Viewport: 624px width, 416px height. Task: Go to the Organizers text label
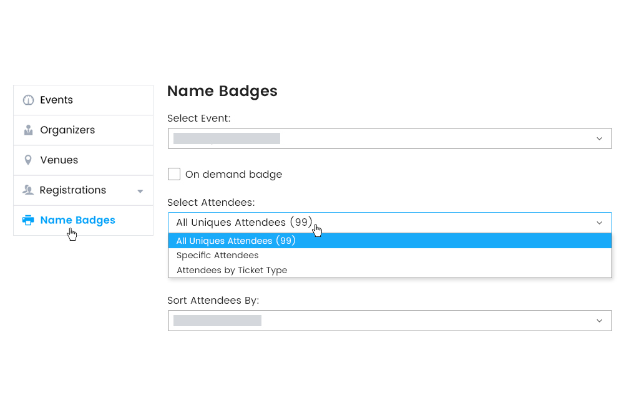pyautogui.click(x=67, y=130)
